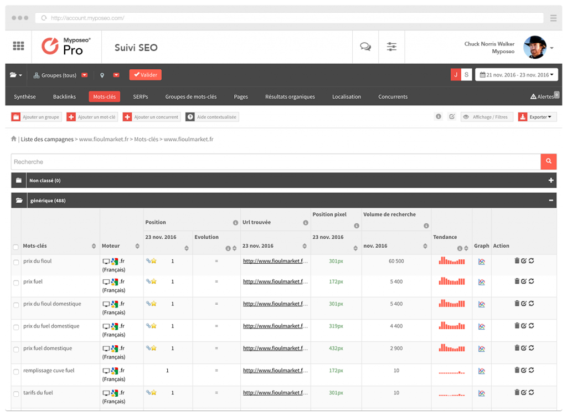Open the browser hamburger menu
Image resolution: width=567 pixels, height=415 pixels.
[553, 18]
